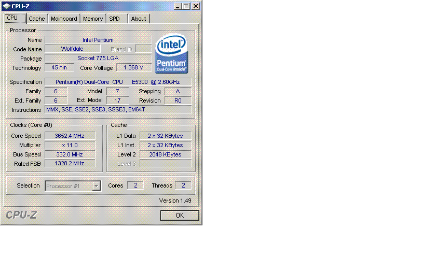Click the Technology value 45 nm
436x272 pixels.
click(x=59, y=67)
